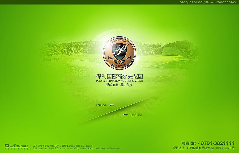Click the 尊贵预约 0791-3821111 phone number
Image resolution: width=239 pixels, height=153 pixels.
point(208,143)
